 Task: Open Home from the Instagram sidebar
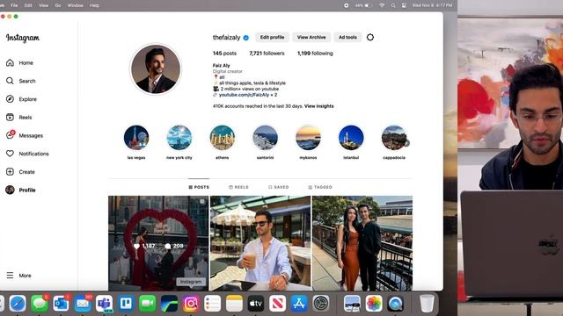click(x=19, y=62)
